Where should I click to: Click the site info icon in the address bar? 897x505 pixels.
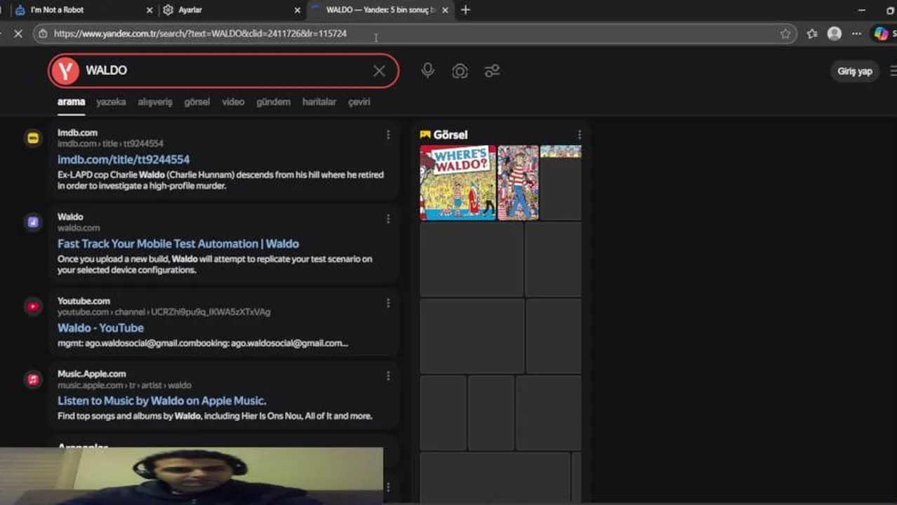pos(43,33)
